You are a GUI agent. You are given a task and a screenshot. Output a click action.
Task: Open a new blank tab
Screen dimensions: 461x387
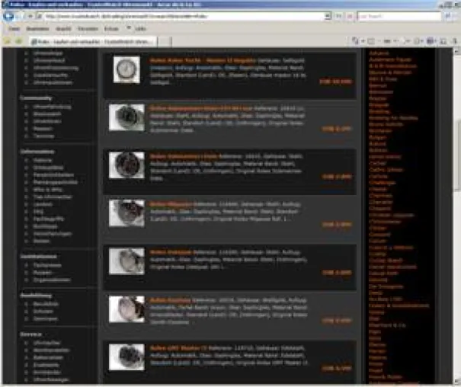pyautogui.click(x=165, y=42)
